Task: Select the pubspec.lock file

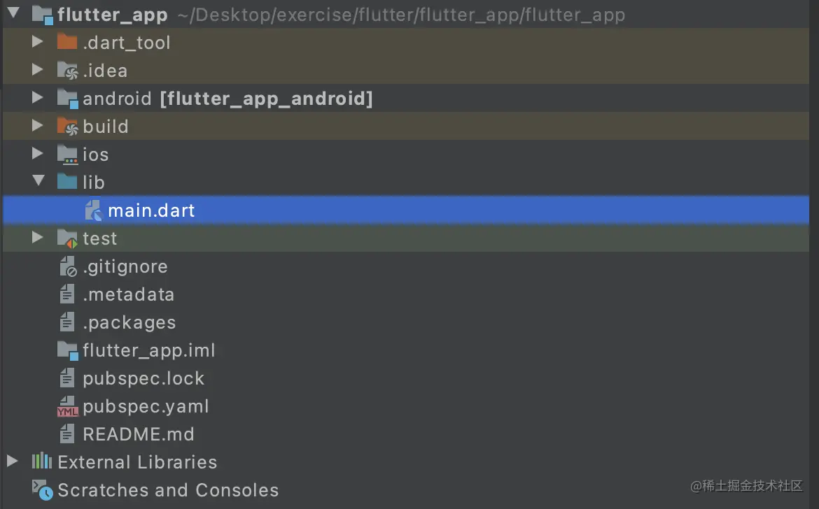Action: pos(143,378)
